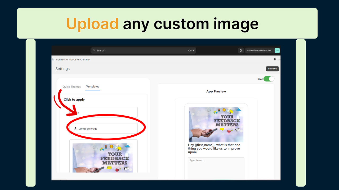Switch to the Quick Themes tab
339x190 pixels.
(72, 87)
